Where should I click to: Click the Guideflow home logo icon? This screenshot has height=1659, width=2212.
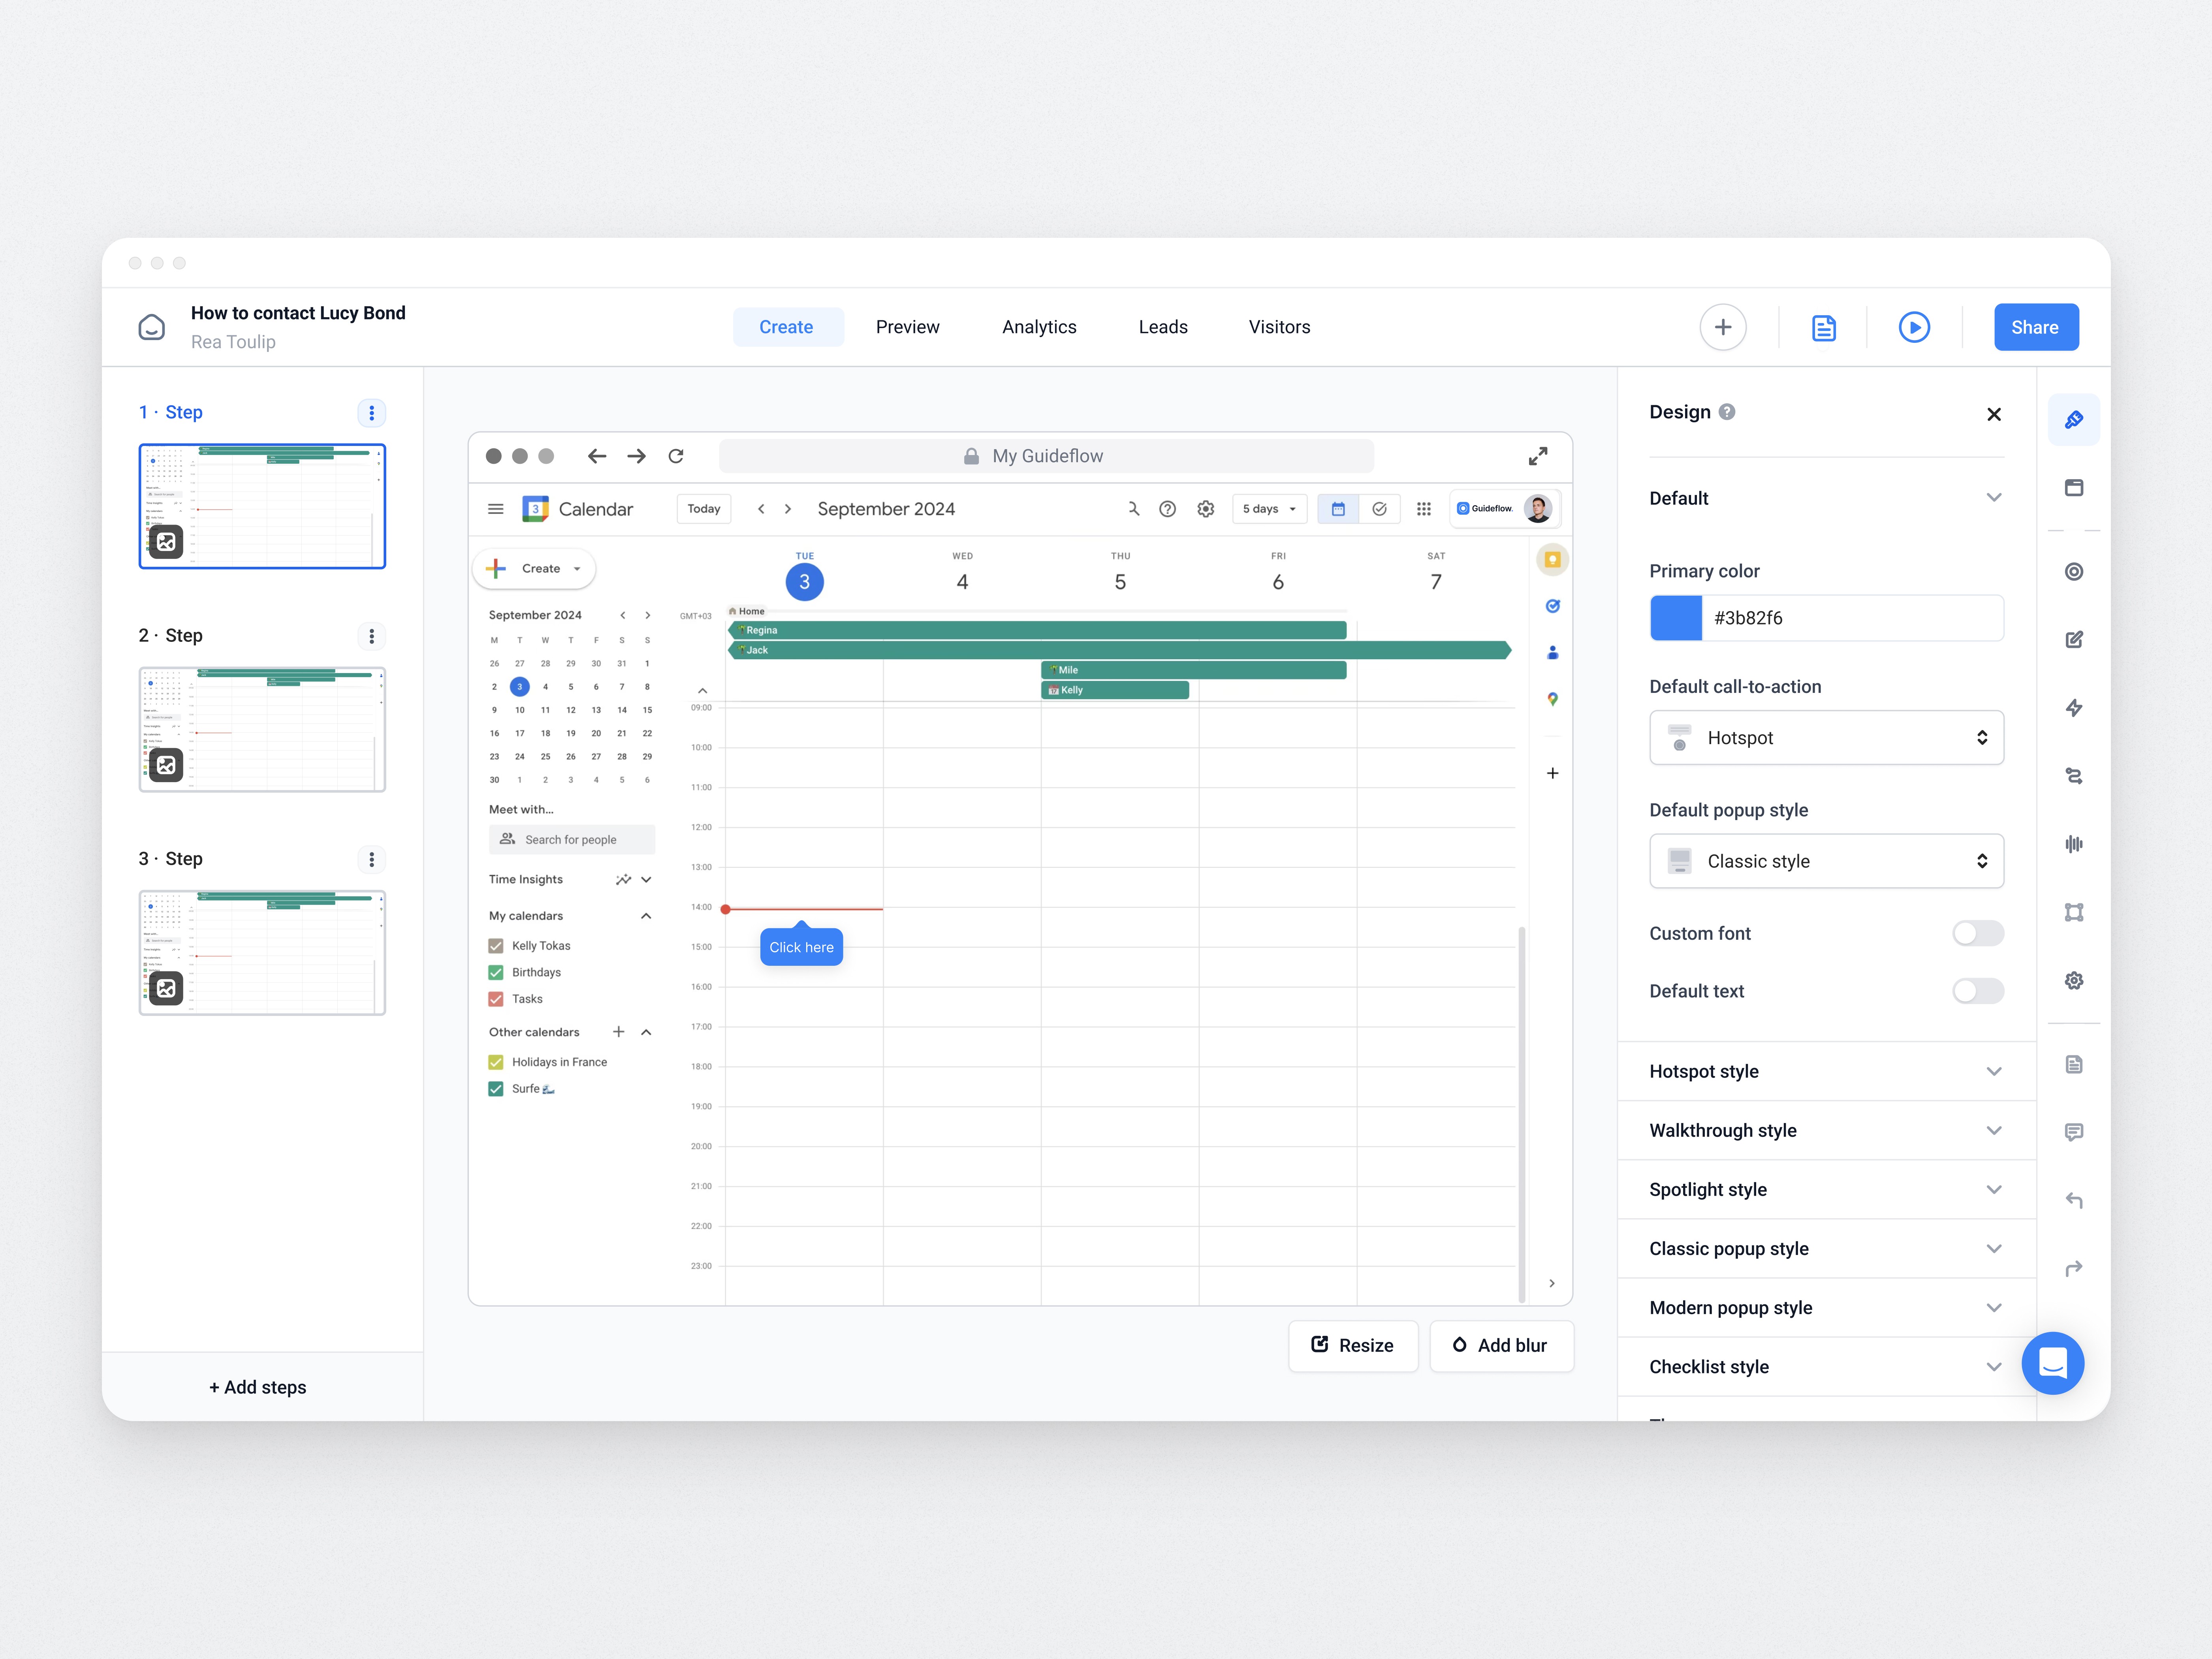coord(151,327)
